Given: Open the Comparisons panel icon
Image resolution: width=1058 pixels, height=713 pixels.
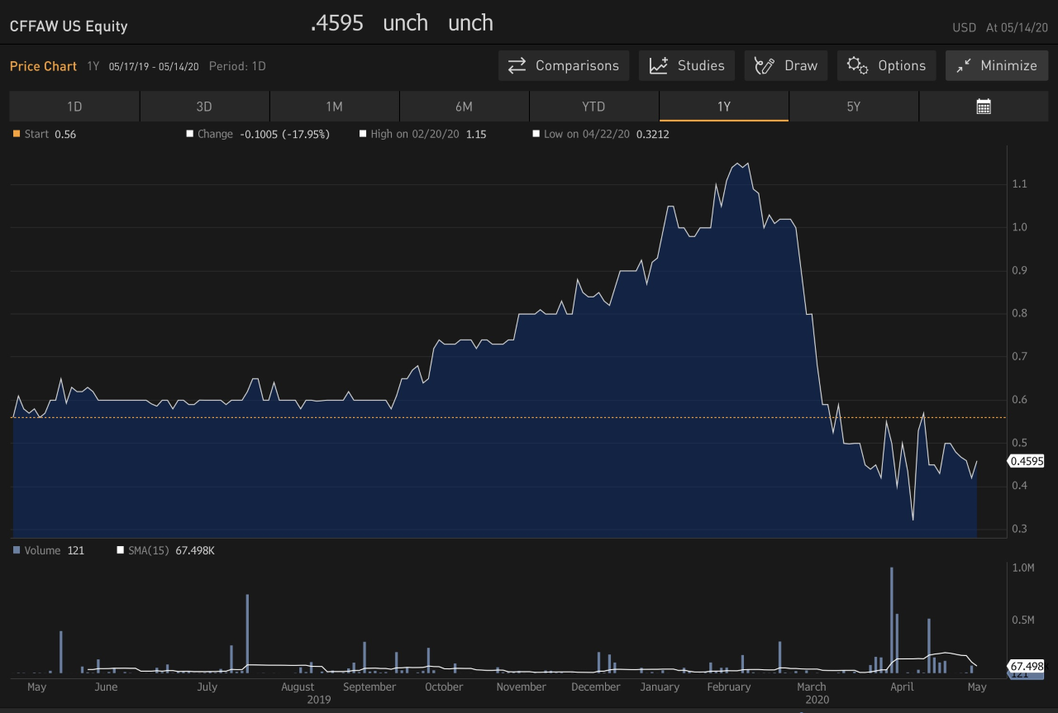Looking at the screenshot, I should (517, 65).
